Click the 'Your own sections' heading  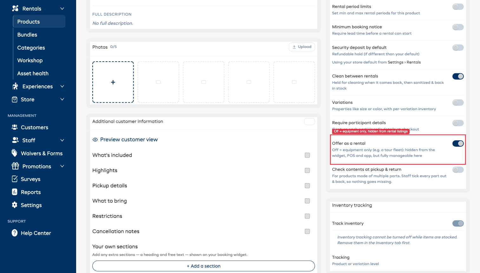coord(115,247)
